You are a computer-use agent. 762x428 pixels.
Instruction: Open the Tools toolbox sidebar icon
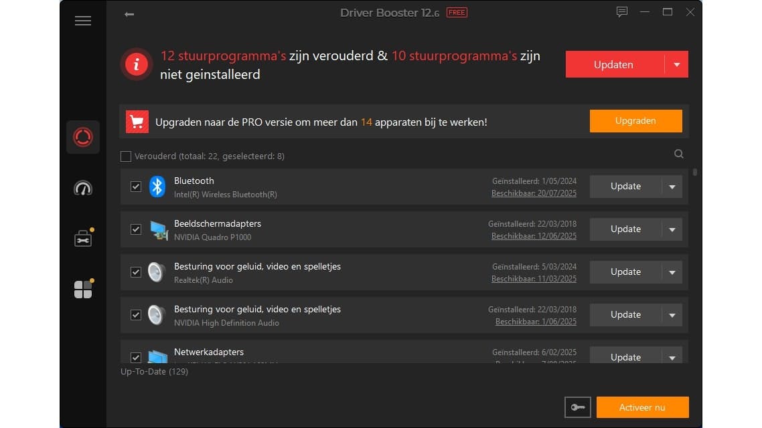[83, 238]
